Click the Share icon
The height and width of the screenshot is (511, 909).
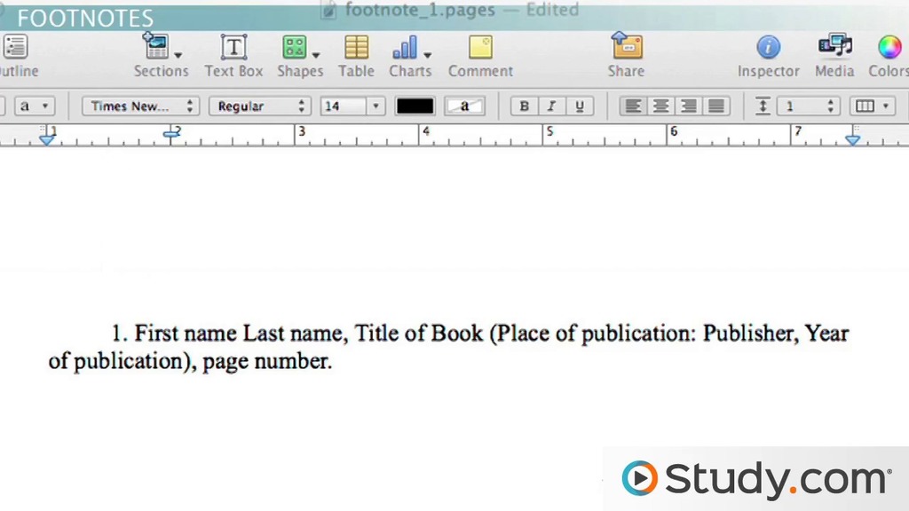pos(626,46)
